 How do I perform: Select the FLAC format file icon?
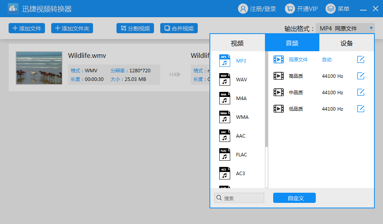point(225,155)
